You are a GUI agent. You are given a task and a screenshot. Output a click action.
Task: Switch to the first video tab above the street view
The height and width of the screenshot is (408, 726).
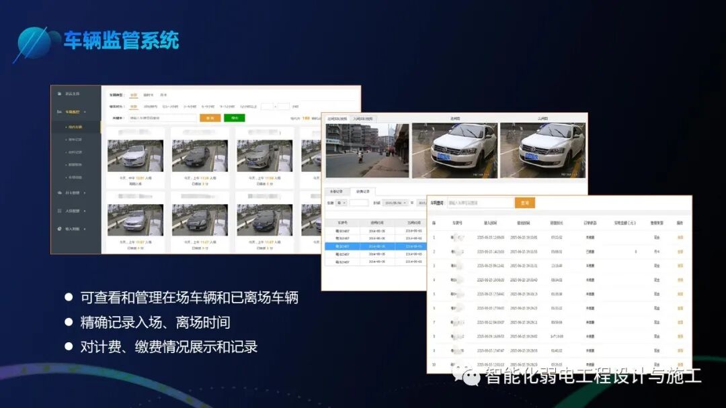(x=337, y=119)
